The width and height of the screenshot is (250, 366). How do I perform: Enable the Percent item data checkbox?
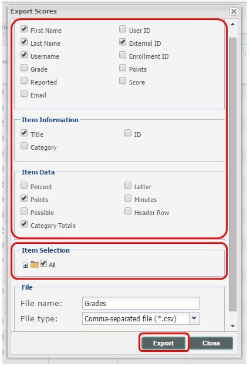point(24,186)
